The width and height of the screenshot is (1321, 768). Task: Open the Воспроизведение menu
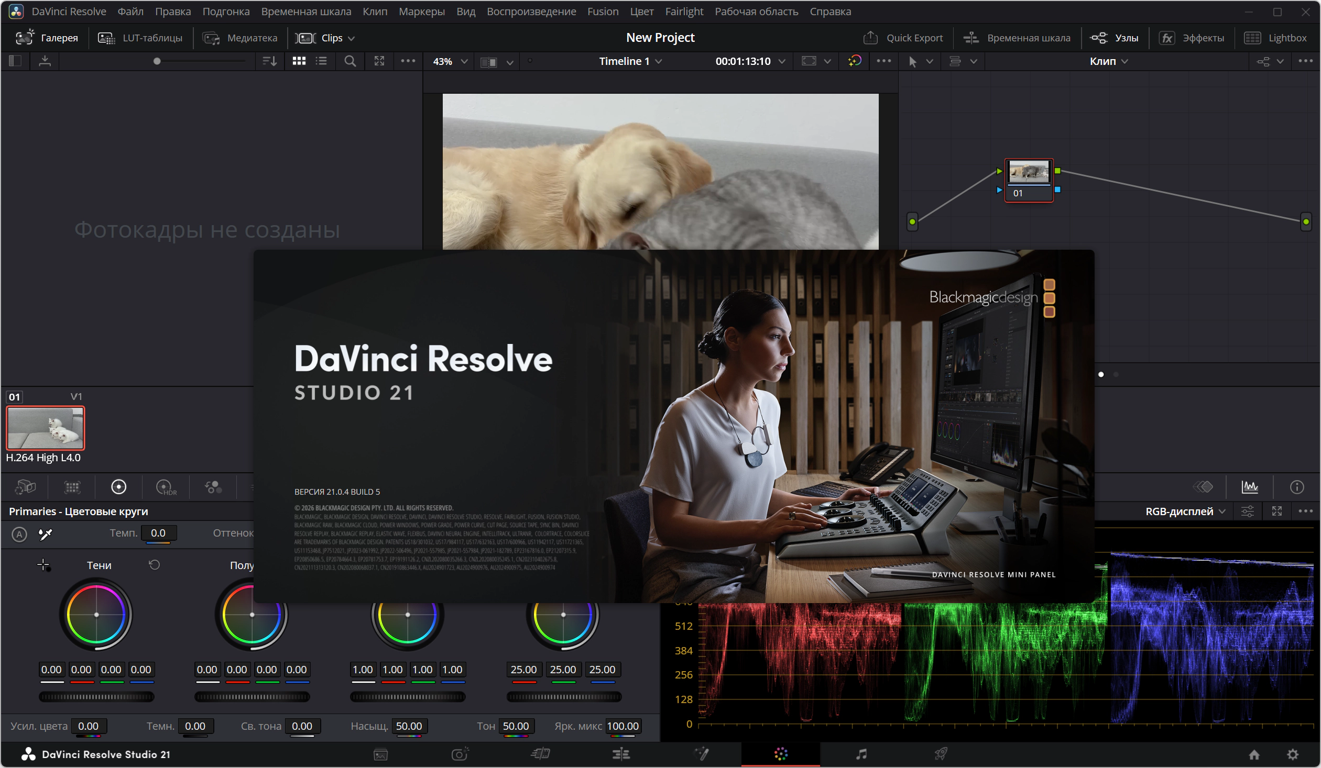coord(531,12)
